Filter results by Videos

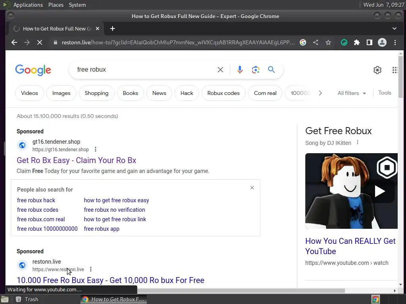[x=29, y=93]
